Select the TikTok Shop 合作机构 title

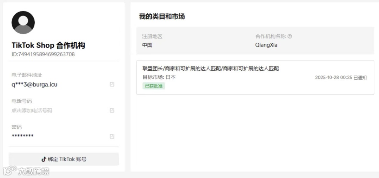pos(48,45)
